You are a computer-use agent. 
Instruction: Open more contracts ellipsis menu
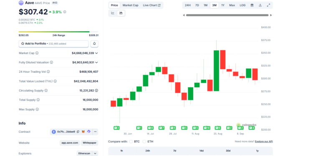95,132
